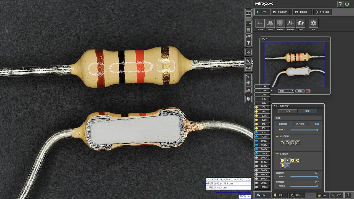354x199 pixels.
Task: Open 照明 lighting from bottom bar
Action: click(x=280, y=195)
